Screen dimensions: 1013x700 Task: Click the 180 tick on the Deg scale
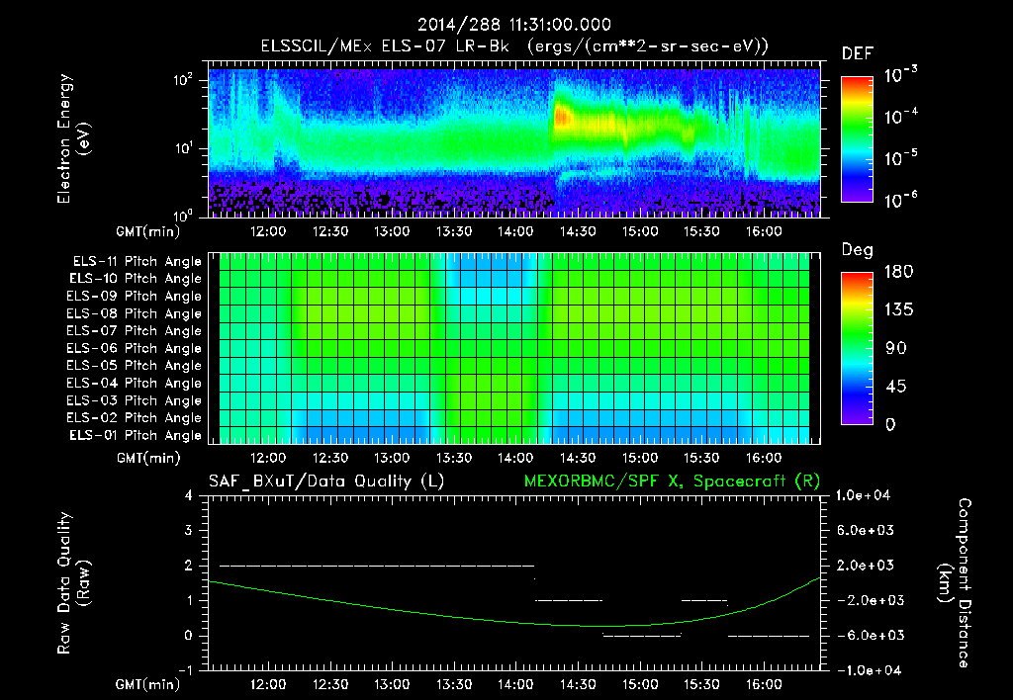click(898, 272)
